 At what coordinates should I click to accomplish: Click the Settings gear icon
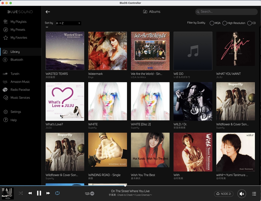click(6, 112)
